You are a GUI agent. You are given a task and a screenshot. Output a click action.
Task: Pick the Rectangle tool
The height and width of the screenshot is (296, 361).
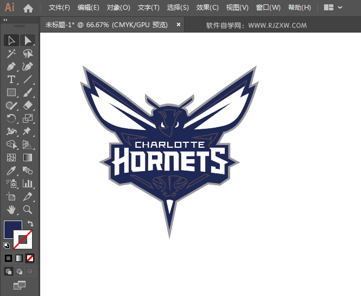point(11,92)
